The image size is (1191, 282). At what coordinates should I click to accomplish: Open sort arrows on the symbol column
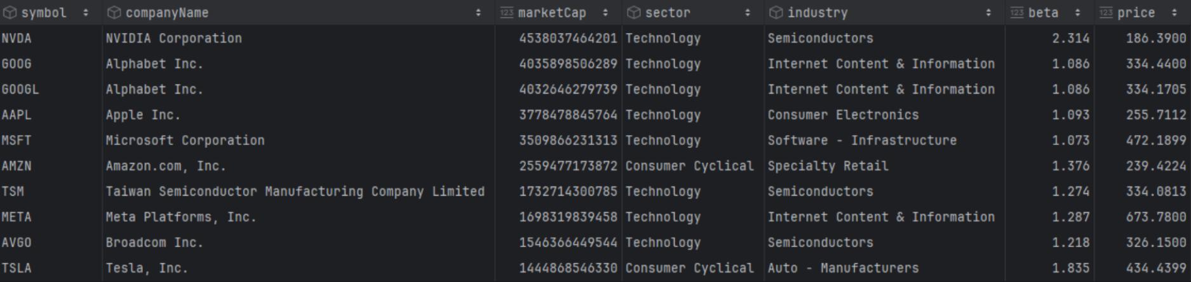[x=86, y=13]
